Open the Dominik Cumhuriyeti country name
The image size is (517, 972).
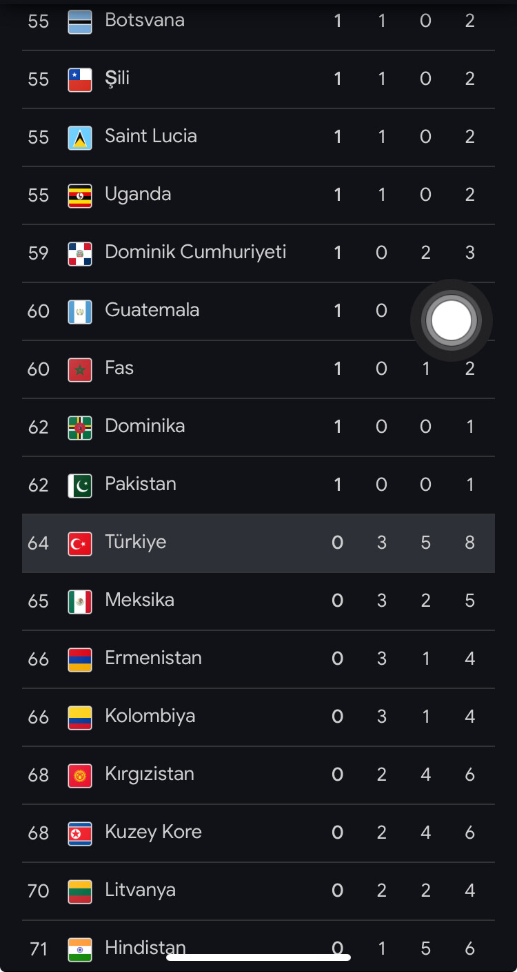click(x=195, y=252)
